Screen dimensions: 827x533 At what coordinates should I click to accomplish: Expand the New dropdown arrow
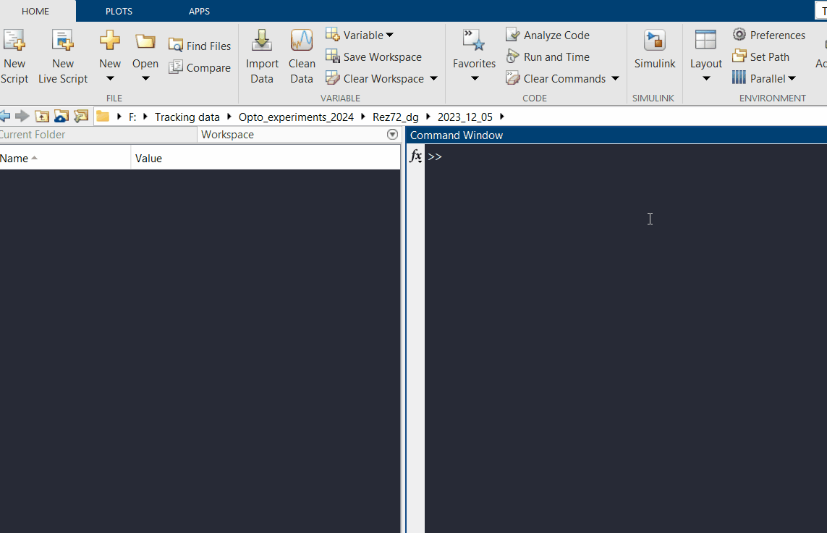(110, 79)
